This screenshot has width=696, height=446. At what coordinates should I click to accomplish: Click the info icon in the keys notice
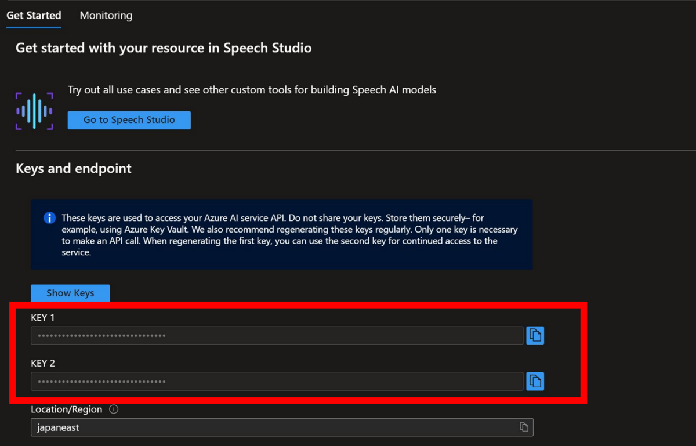(50, 218)
